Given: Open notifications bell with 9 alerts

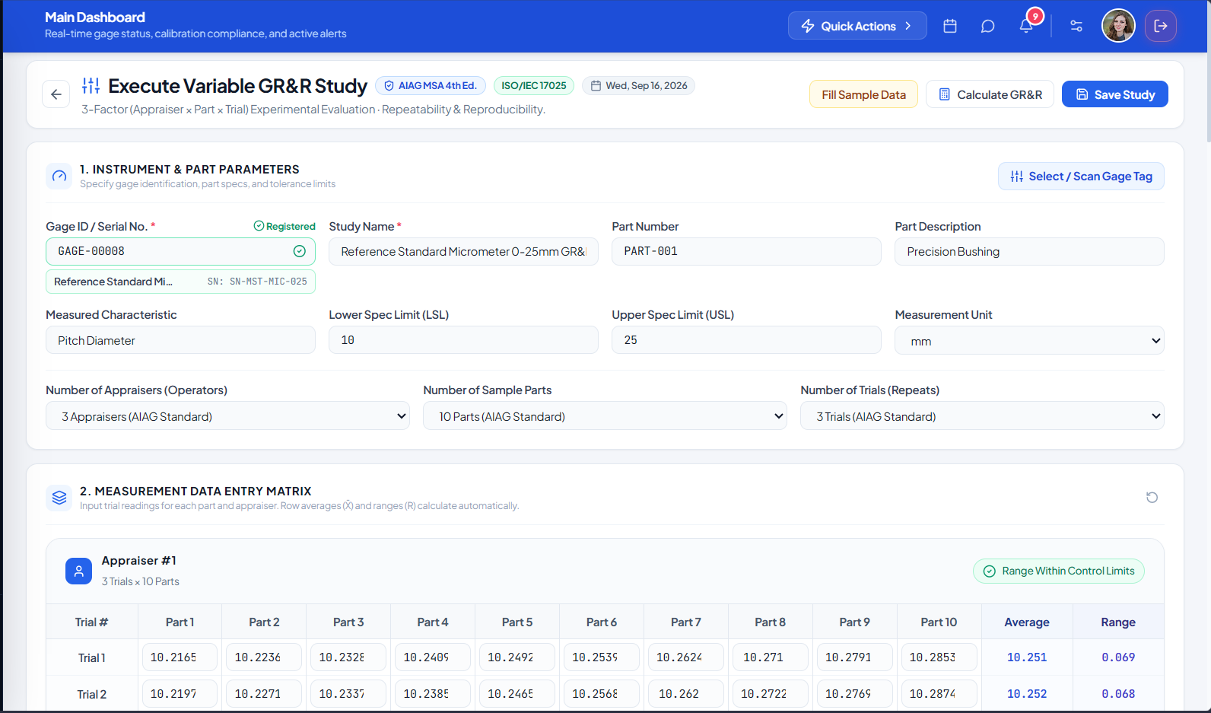Looking at the screenshot, I should tap(1026, 26).
